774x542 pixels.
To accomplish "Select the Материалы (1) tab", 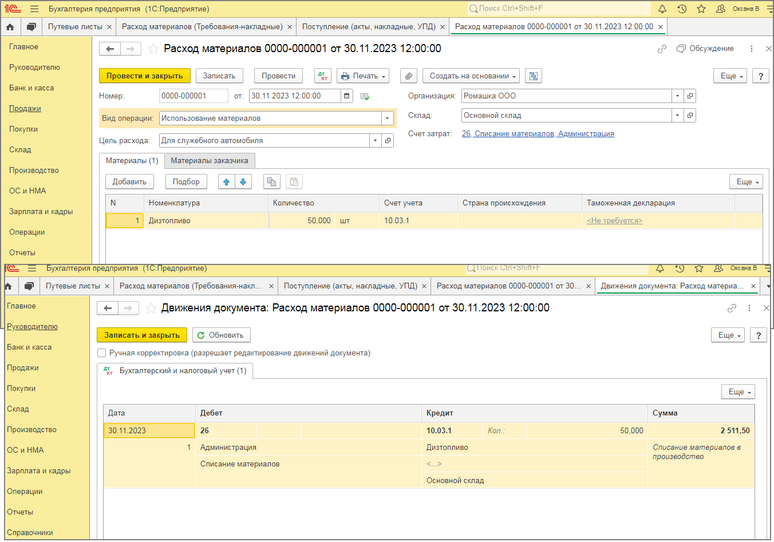I will pyautogui.click(x=132, y=161).
